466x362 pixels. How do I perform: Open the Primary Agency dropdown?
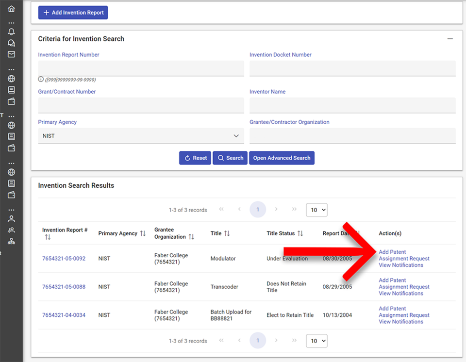pyautogui.click(x=141, y=135)
